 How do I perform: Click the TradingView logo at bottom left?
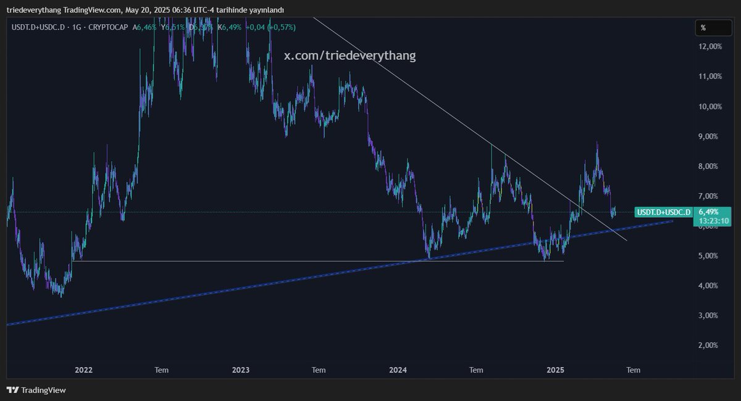coord(36,390)
